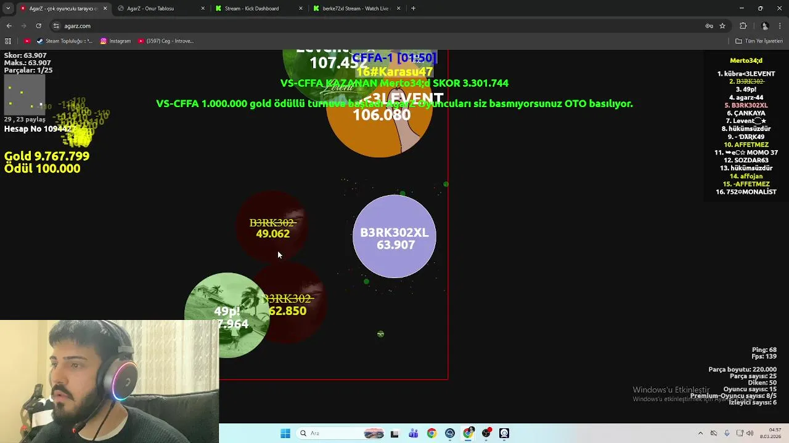Viewport: 789px width, 443px height.
Task: Open the first YouTube bookmark icon
Action: [27, 41]
